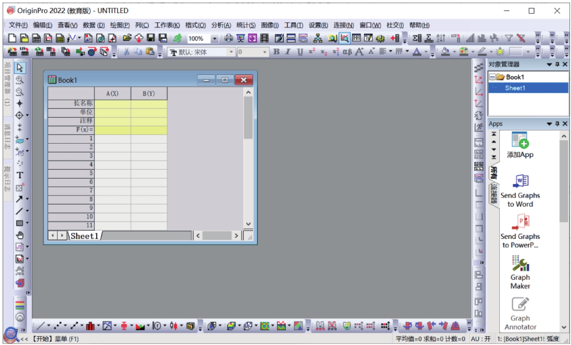Select the Rectangle drawing tool
Screen dimensions: 571x345
[19, 223]
